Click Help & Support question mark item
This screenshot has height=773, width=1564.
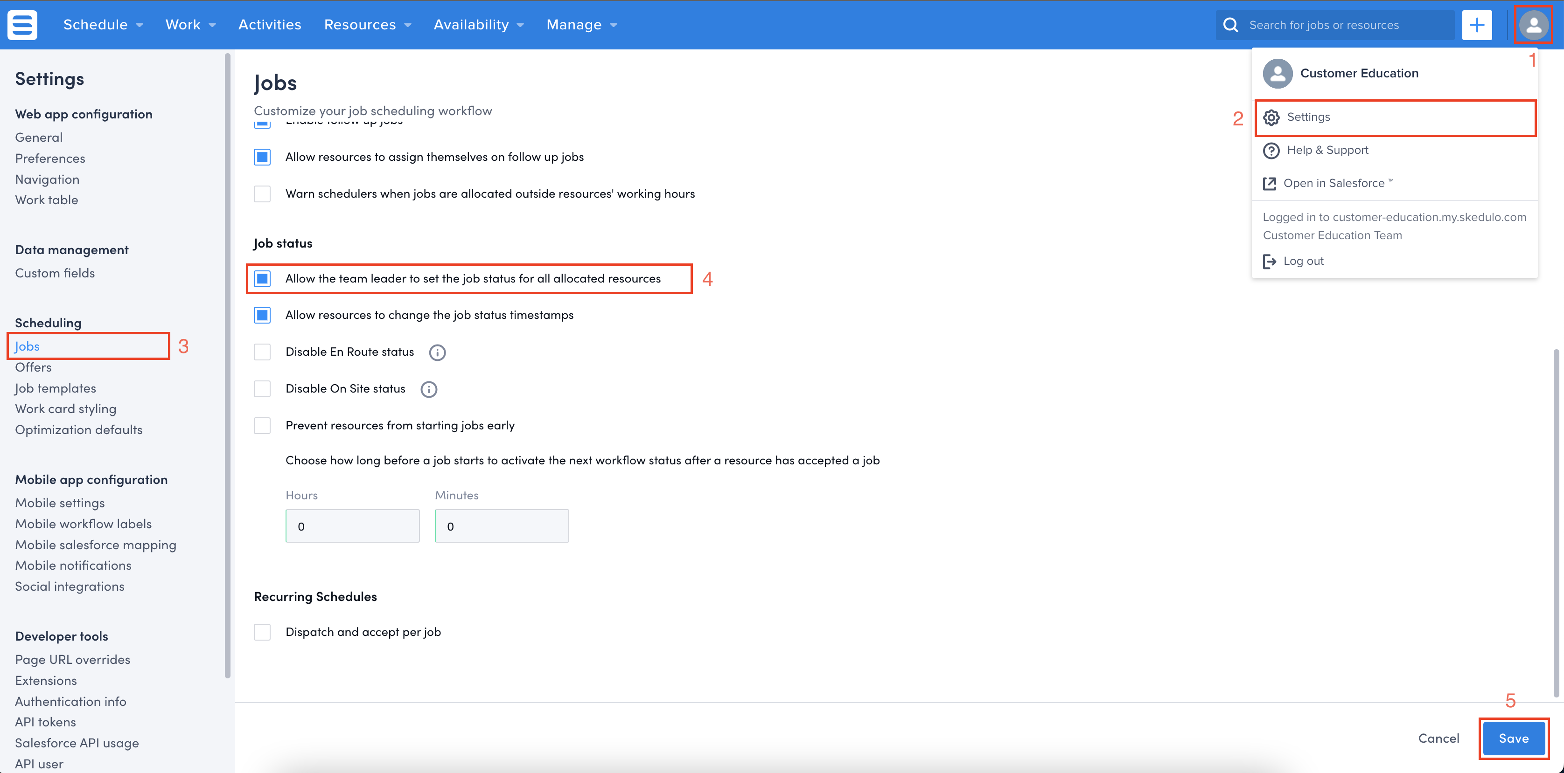(1327, 151)
